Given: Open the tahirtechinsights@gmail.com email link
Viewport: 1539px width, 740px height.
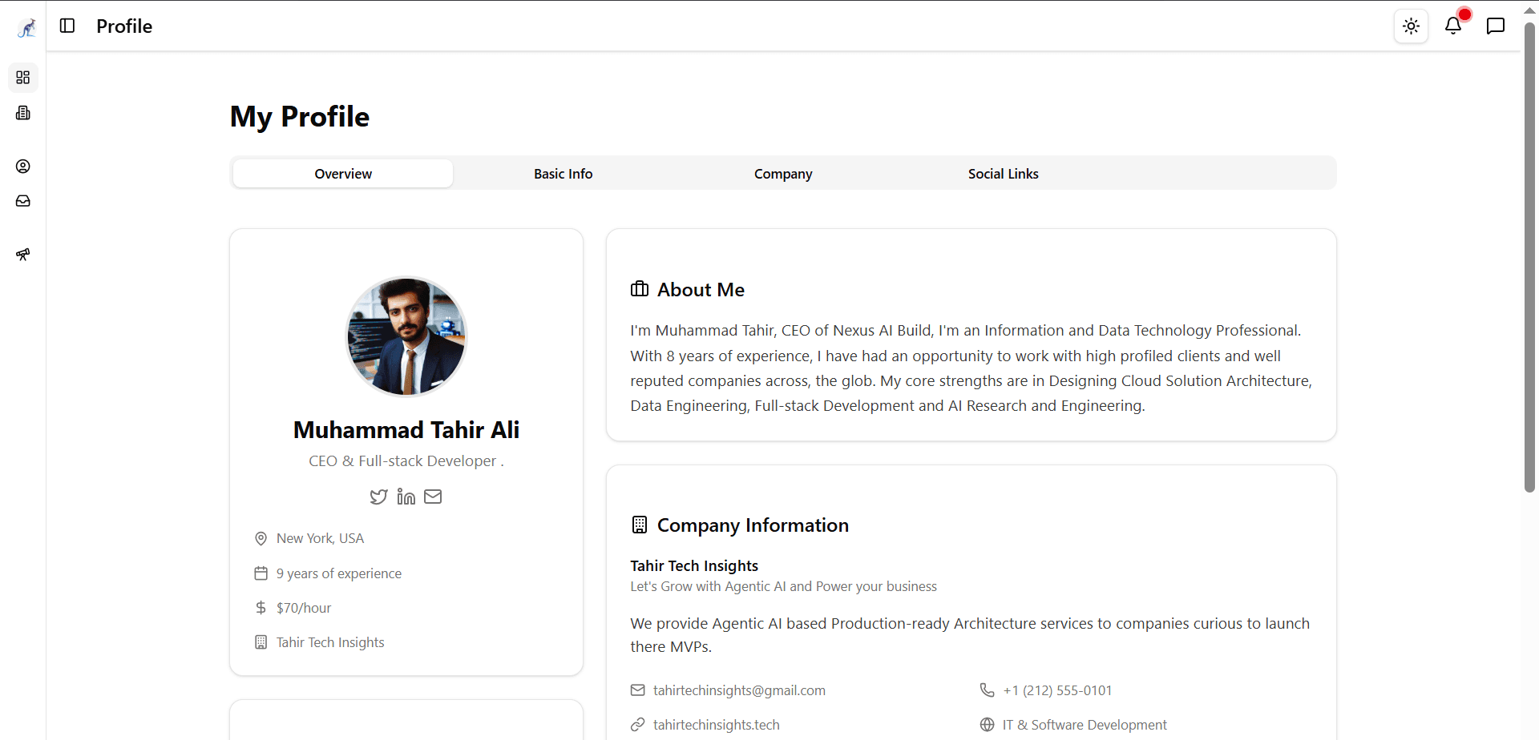Looking at the screenshot, I should (739, 690).
